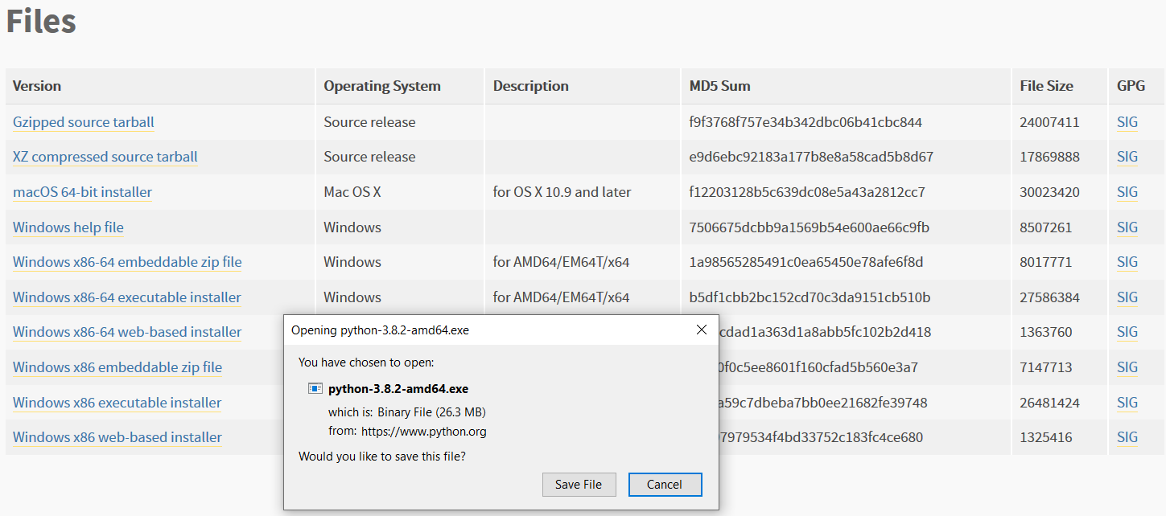Download the Windows x86 executable installer
This screenshot has width=1166, height=516.
click(x=117, y=403)
